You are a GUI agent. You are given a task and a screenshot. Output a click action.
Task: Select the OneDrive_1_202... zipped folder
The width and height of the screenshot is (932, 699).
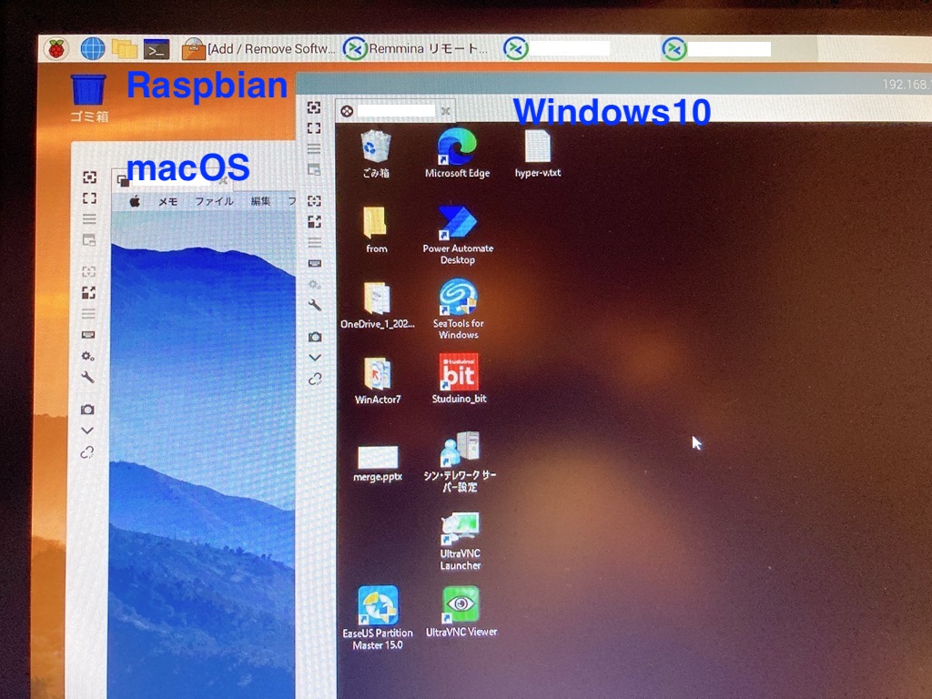pyautogui.click(x=377, y=305)
